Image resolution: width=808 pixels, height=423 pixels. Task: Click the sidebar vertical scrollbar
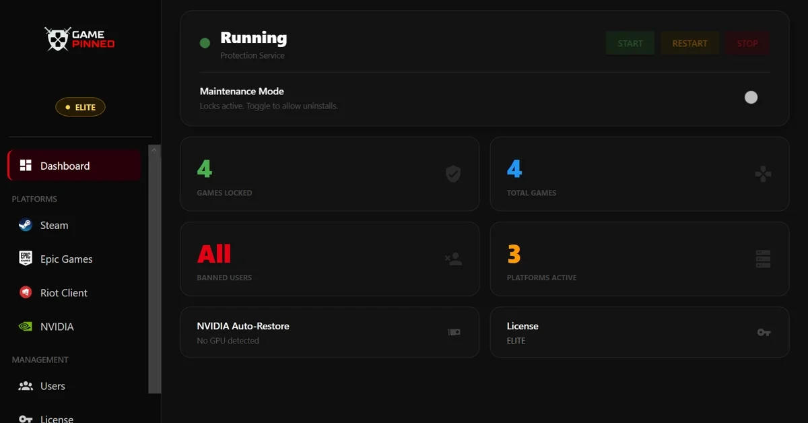pyautogui.click(x=154, y=269)
